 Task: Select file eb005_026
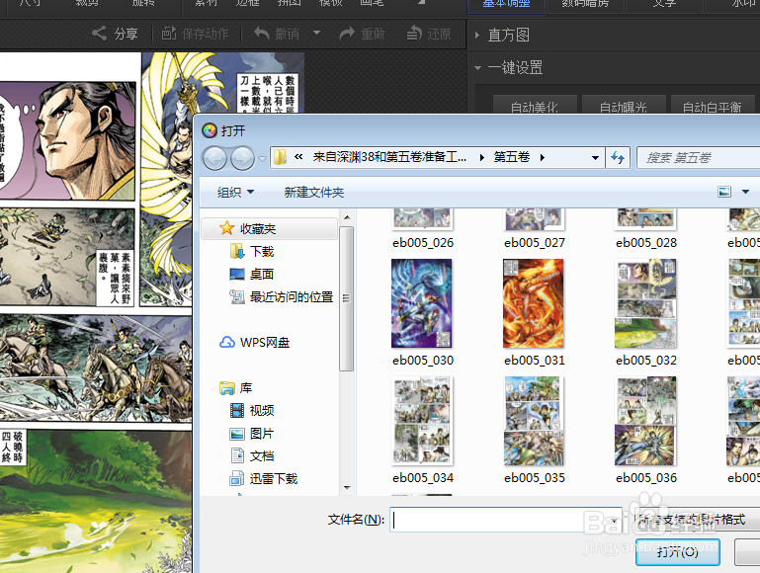[x=423, y=243]
